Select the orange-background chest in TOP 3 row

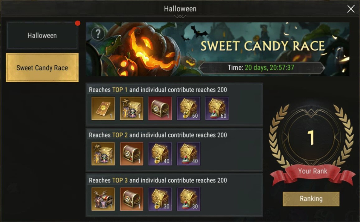point(132,199)
